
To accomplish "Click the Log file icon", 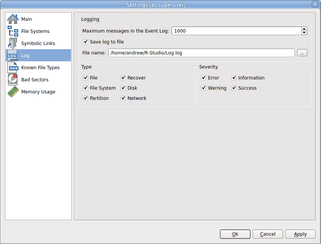I will (13, 56).
